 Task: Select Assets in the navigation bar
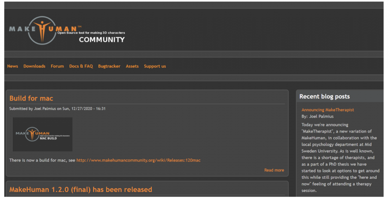132,66
